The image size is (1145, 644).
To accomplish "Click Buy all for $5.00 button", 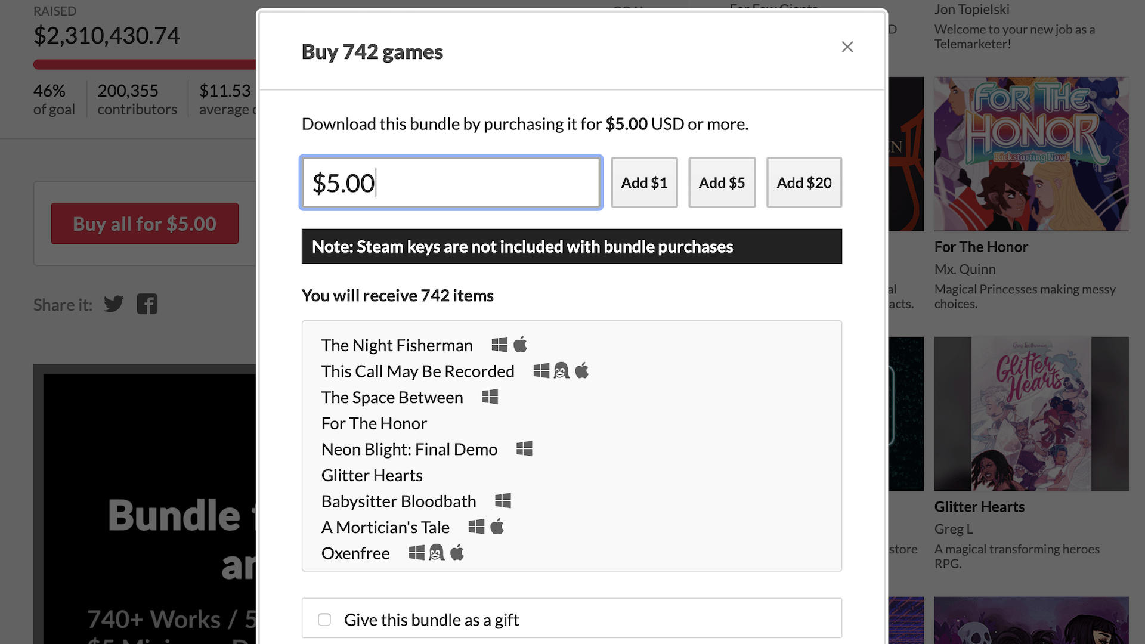I will [x=144, y=224].
